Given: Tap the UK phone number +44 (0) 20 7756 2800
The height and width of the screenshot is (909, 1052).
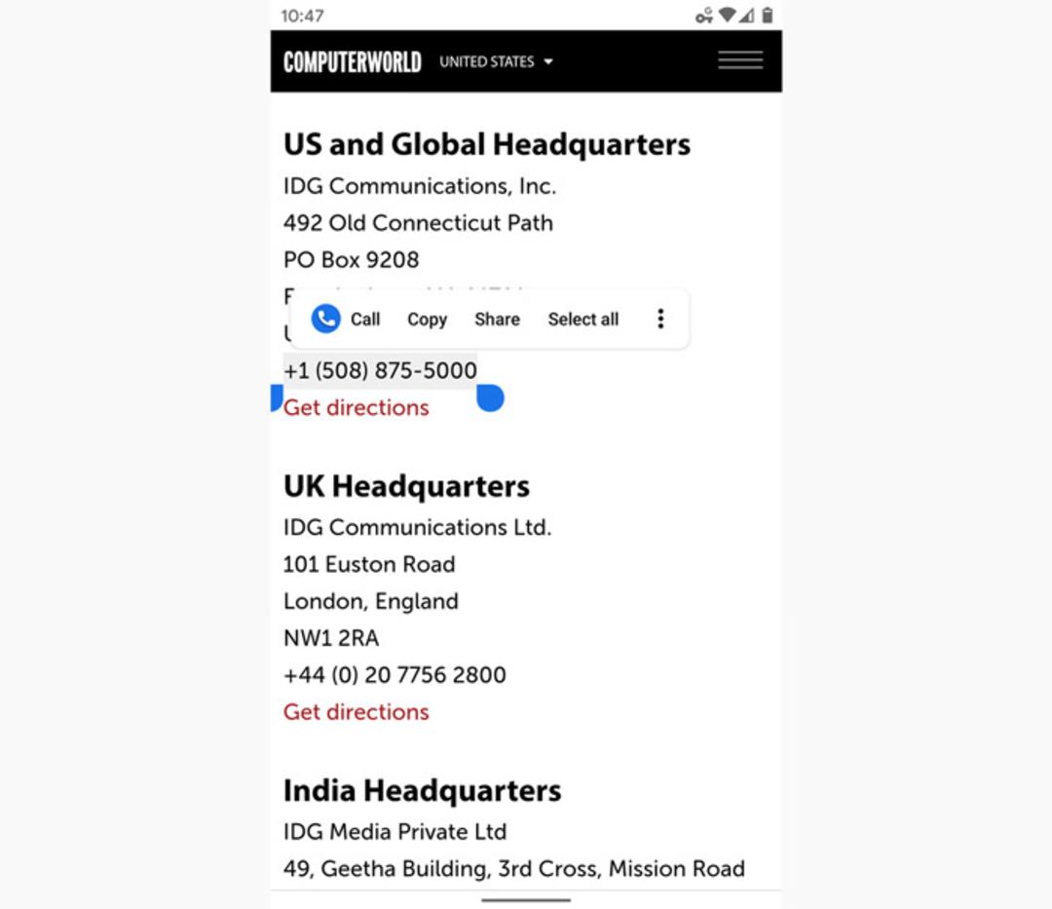Looking at the screenshot, I should point(395,675).
